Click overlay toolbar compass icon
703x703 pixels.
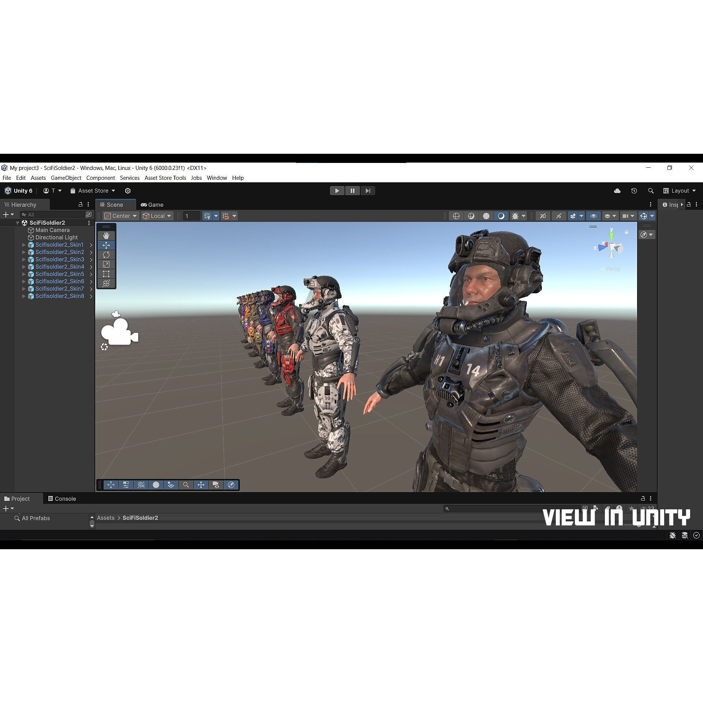click(x=231, y=485)
